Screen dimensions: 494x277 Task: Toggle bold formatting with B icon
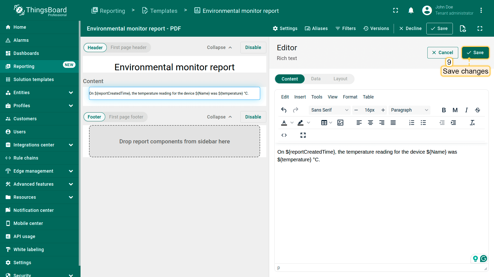(444, 110)
